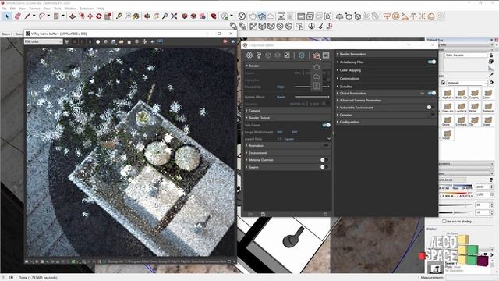This screenshot has height=281, width=499.
Task: Choose the Line pencil tool
Action: [27, 16]
